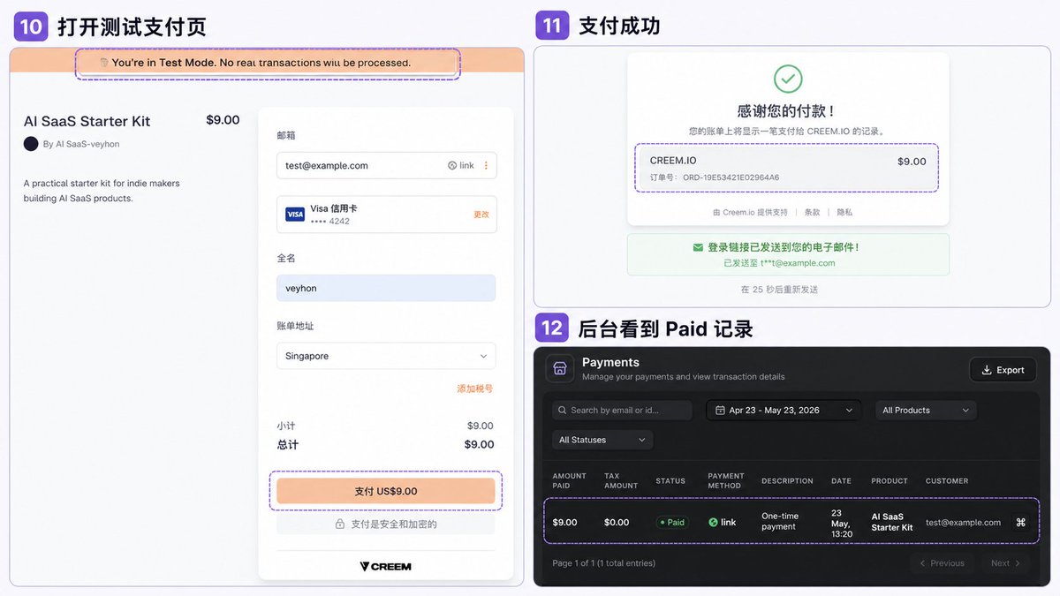1060x596 pixels.
Task: Click the PAYMENT METHOD column header
Action: point(726,480)
